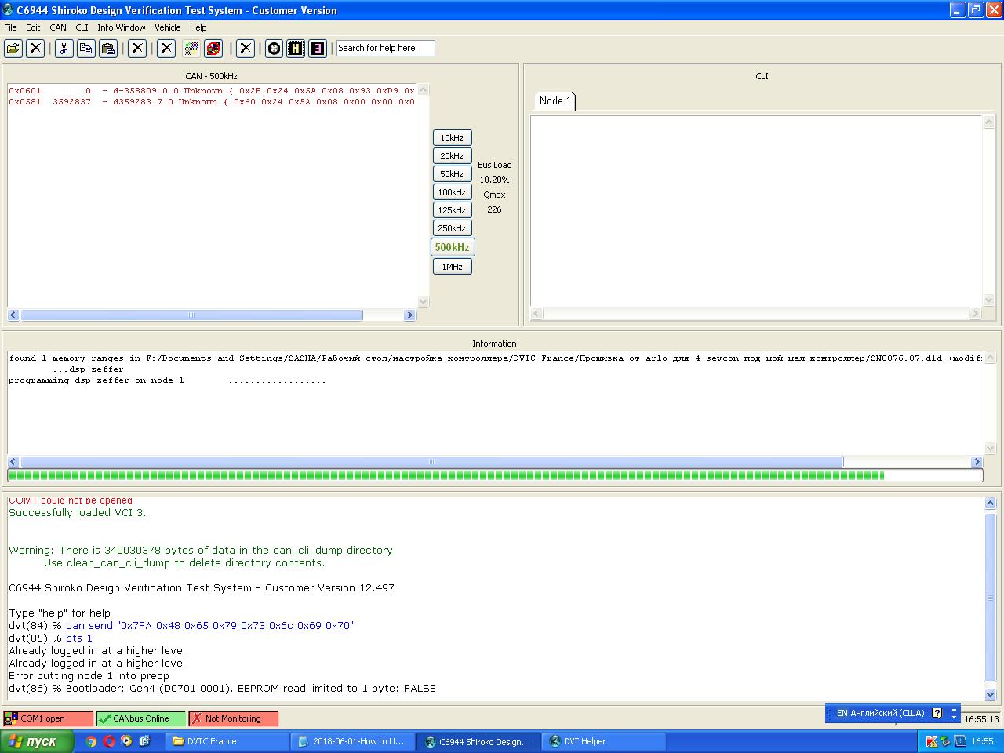Open the Info Window menu
This screenshot has width=1004, height=753.
pos(122,27)
